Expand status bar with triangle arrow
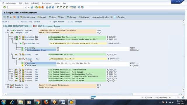The width and height of the screenshot is (187, 105). [x=142, y=97]
